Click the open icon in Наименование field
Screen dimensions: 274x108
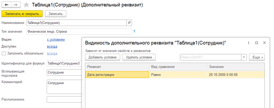coord(129,23)
